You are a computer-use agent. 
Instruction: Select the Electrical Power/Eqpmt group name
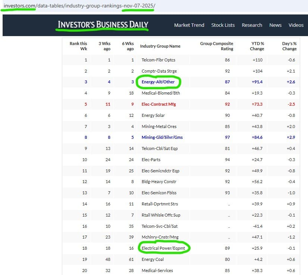coord(163,248)
